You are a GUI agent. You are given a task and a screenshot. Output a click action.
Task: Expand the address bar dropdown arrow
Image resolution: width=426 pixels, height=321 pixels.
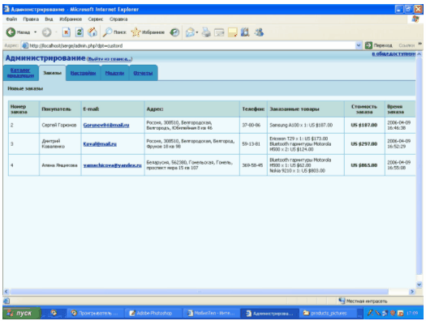pyautogui.click(x=359, y=45)
